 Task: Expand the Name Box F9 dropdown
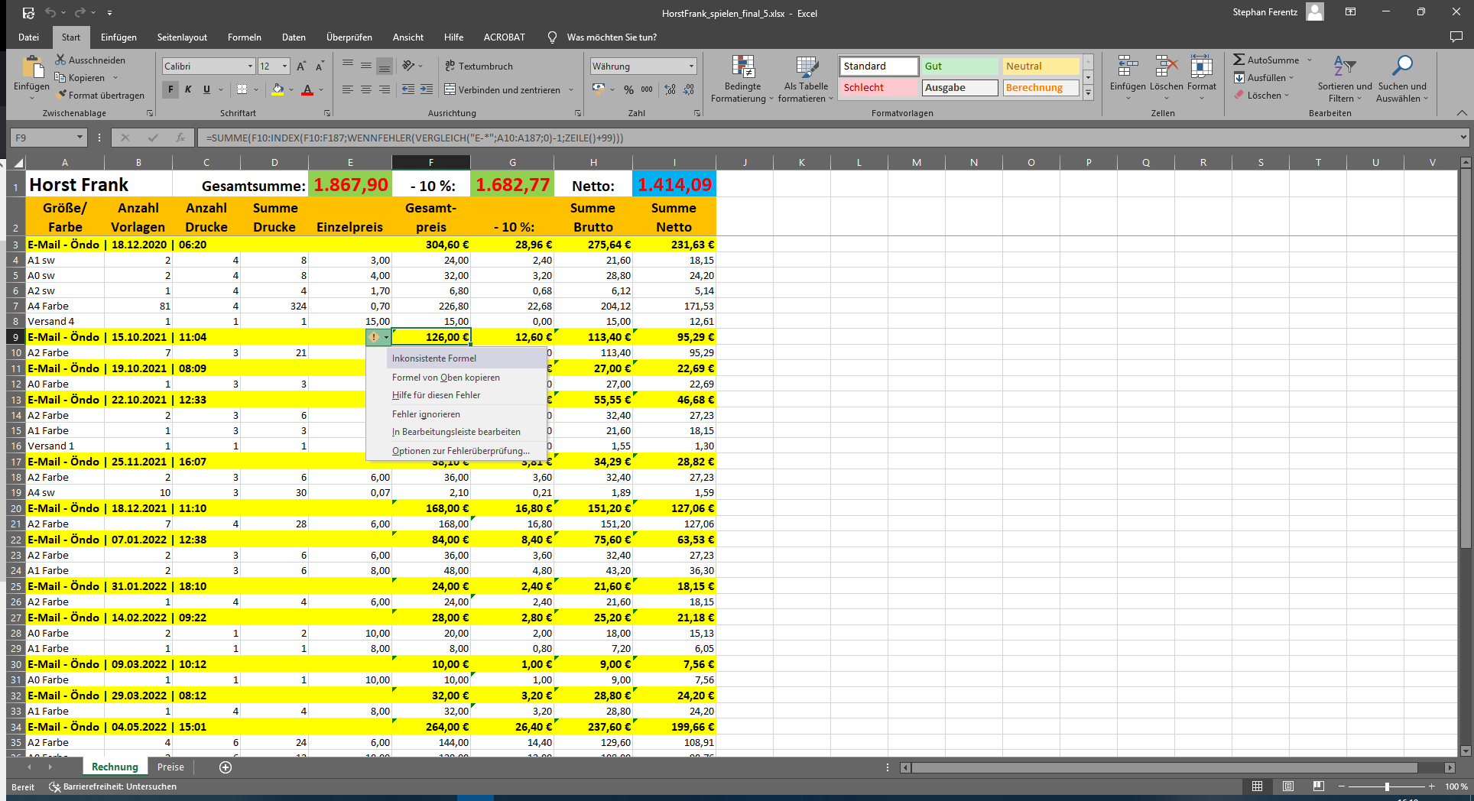click(x=80, y=138)
